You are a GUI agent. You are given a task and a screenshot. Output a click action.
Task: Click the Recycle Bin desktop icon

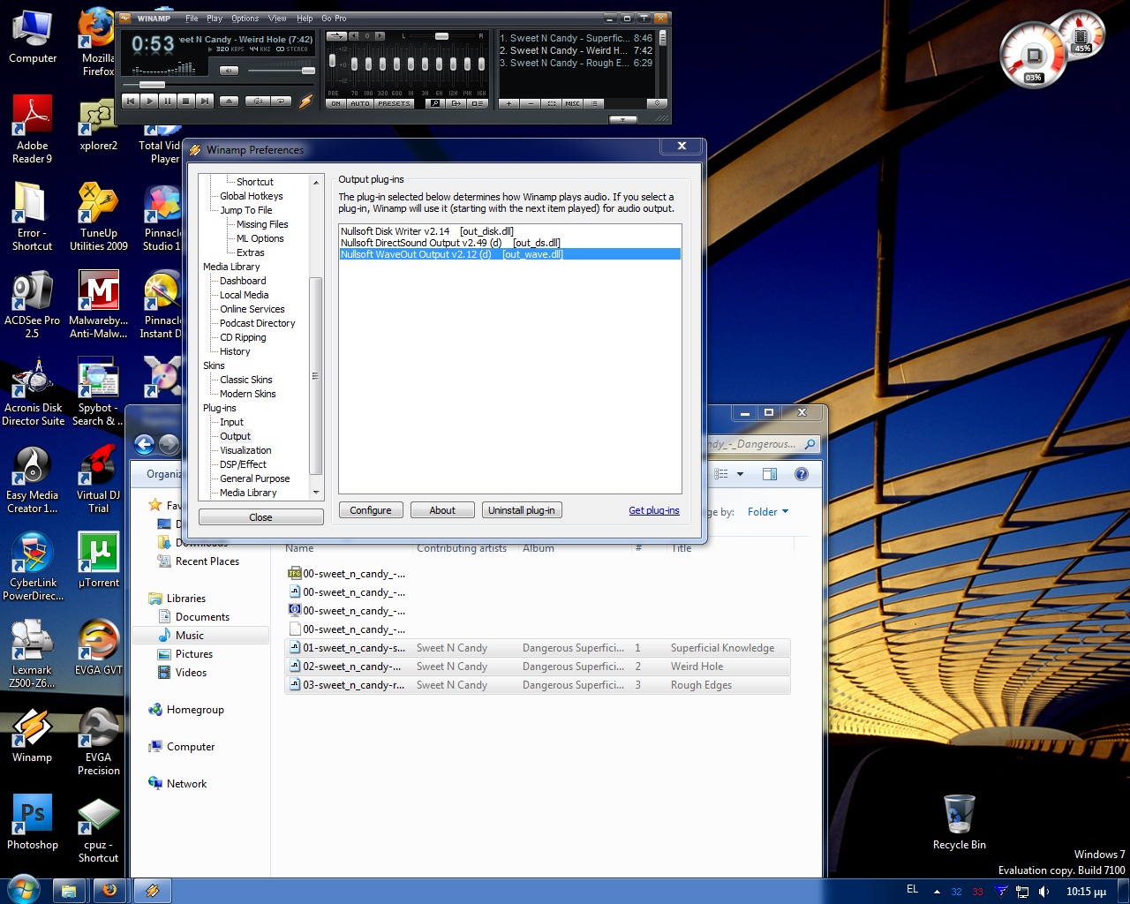[x=960, y=823]
